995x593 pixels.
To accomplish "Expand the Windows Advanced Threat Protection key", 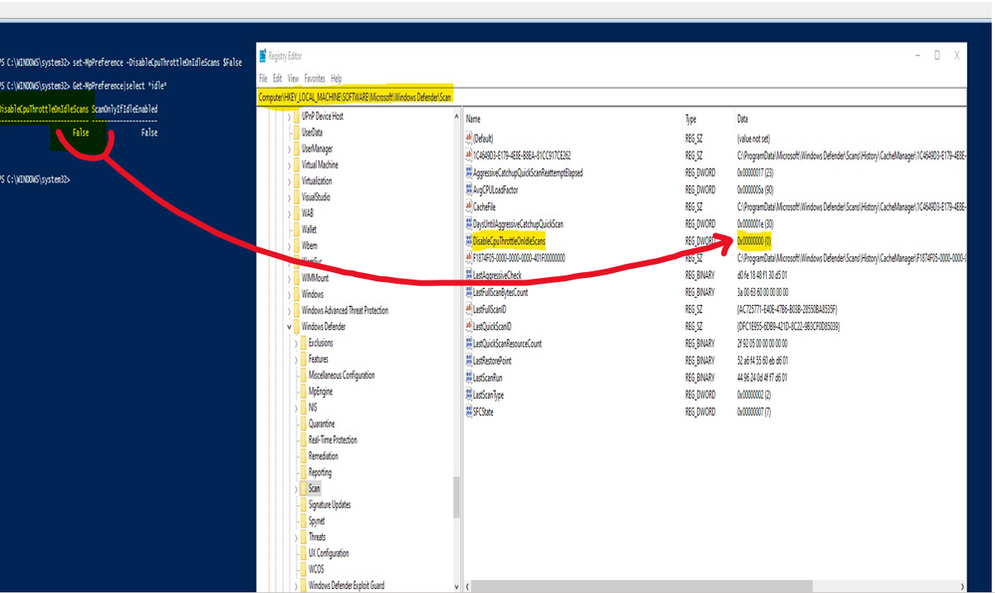I will click(x=289, y=311).
